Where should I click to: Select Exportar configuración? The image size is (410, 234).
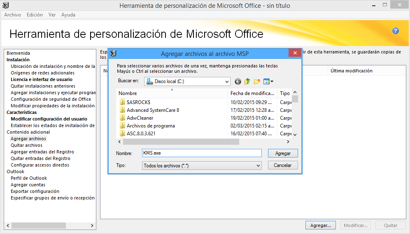[x=35, y=191]
